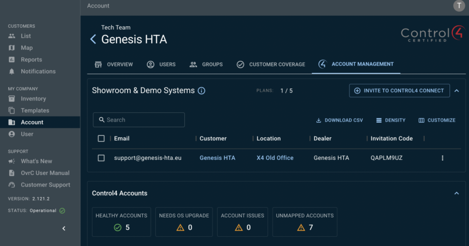Open the Customize columns panel

pyautogui.click(x=437, y=120)
